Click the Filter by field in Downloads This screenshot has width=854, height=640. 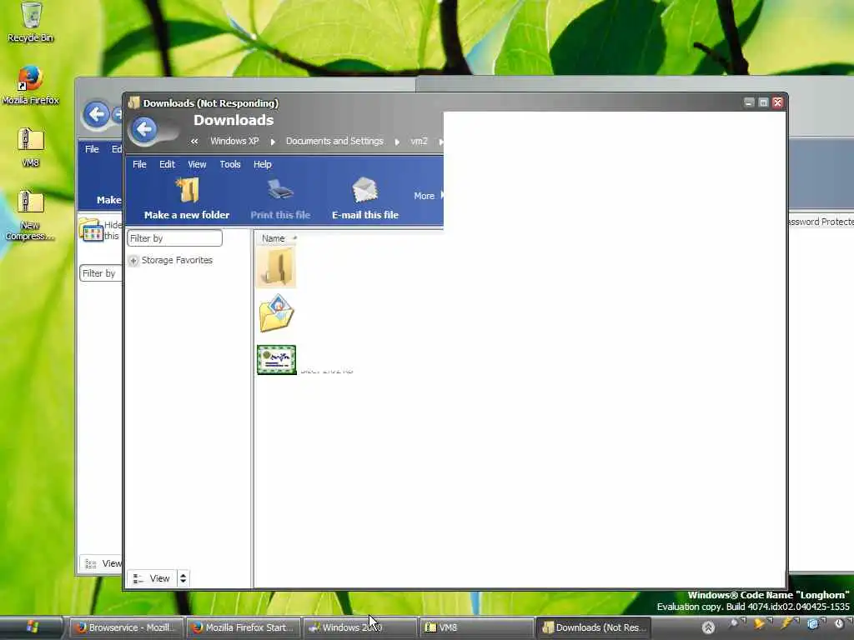pos(174,238)
